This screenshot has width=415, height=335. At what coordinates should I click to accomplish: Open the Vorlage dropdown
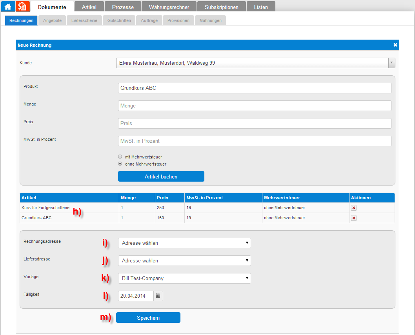(x=184, y=279)
